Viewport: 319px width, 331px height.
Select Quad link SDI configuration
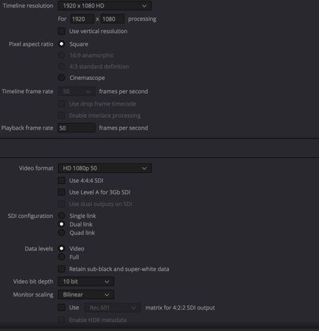[x=61, y=232]
